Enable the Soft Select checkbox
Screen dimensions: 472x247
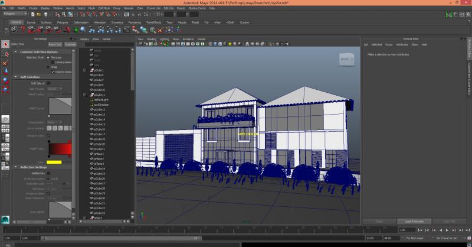48,83
